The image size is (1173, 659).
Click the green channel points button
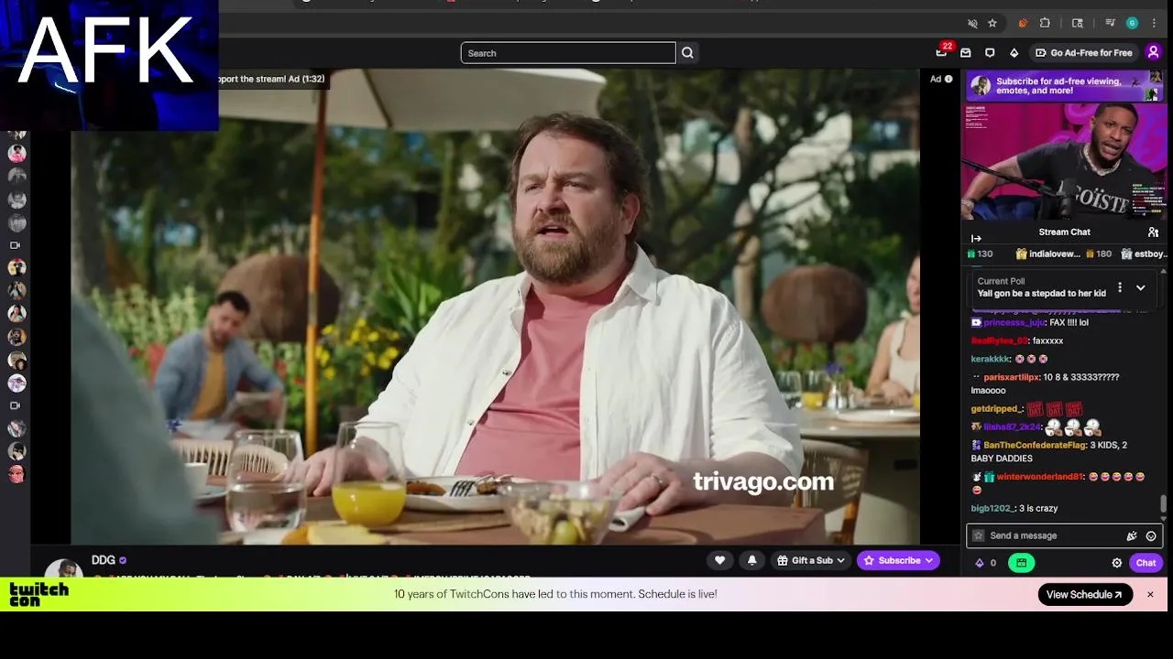[1022, 563]
